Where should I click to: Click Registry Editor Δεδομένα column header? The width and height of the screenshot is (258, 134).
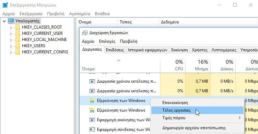click(208, 22)
